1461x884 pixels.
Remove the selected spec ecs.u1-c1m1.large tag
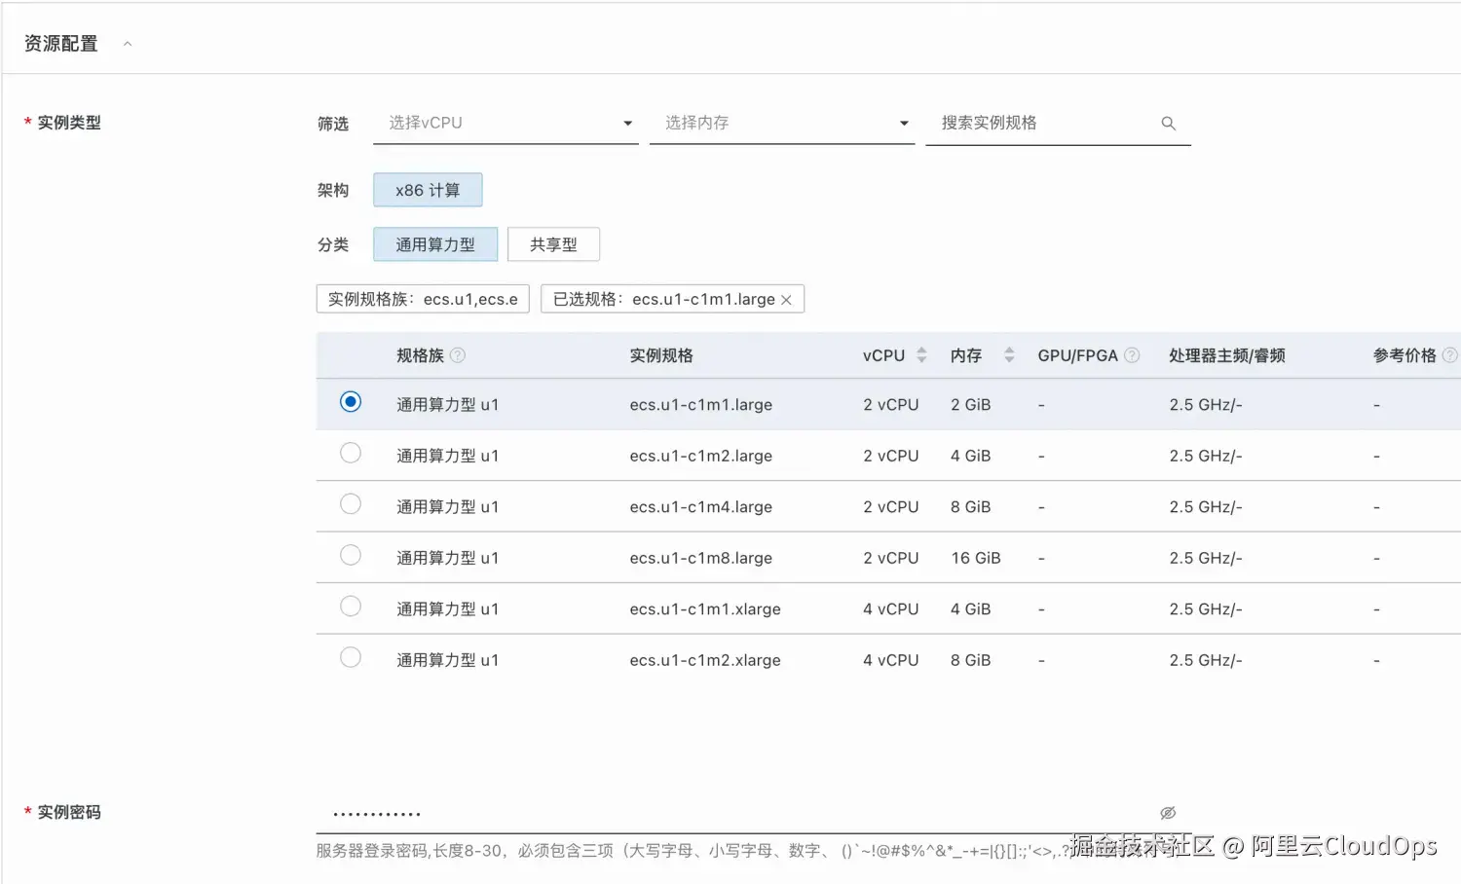pos(786,300)
